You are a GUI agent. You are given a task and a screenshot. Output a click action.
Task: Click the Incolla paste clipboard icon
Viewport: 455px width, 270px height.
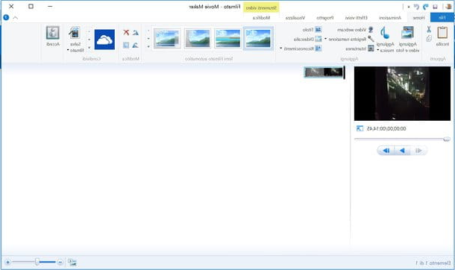tap(442, 33)
